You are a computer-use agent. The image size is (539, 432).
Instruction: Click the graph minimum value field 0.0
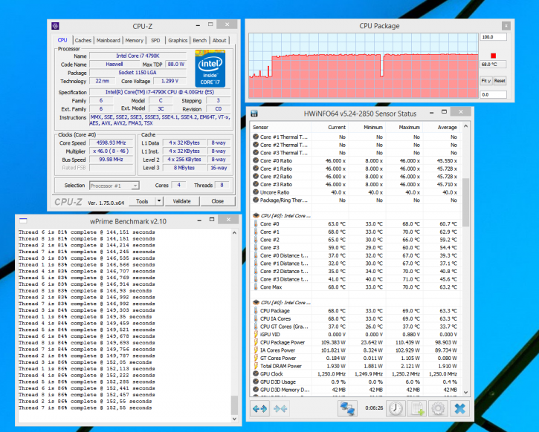(493, 94)
